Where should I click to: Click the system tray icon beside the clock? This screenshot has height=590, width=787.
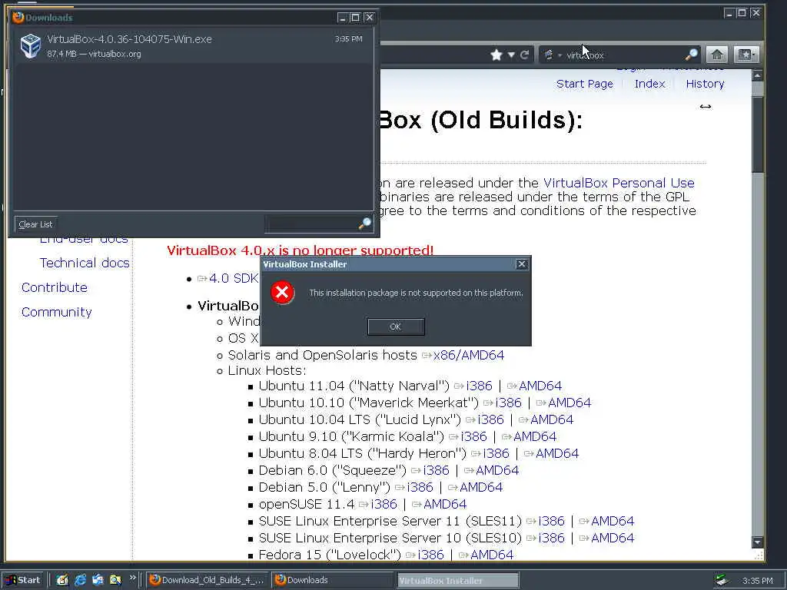(x=722, y=581)
